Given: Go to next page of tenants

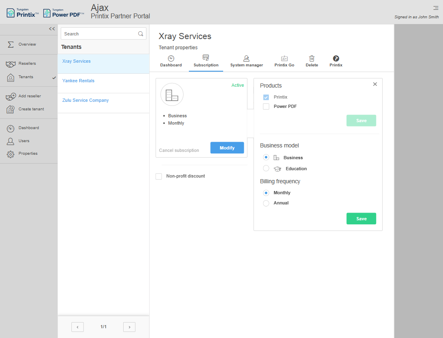Looking at the screenshot, I should 129,327.
